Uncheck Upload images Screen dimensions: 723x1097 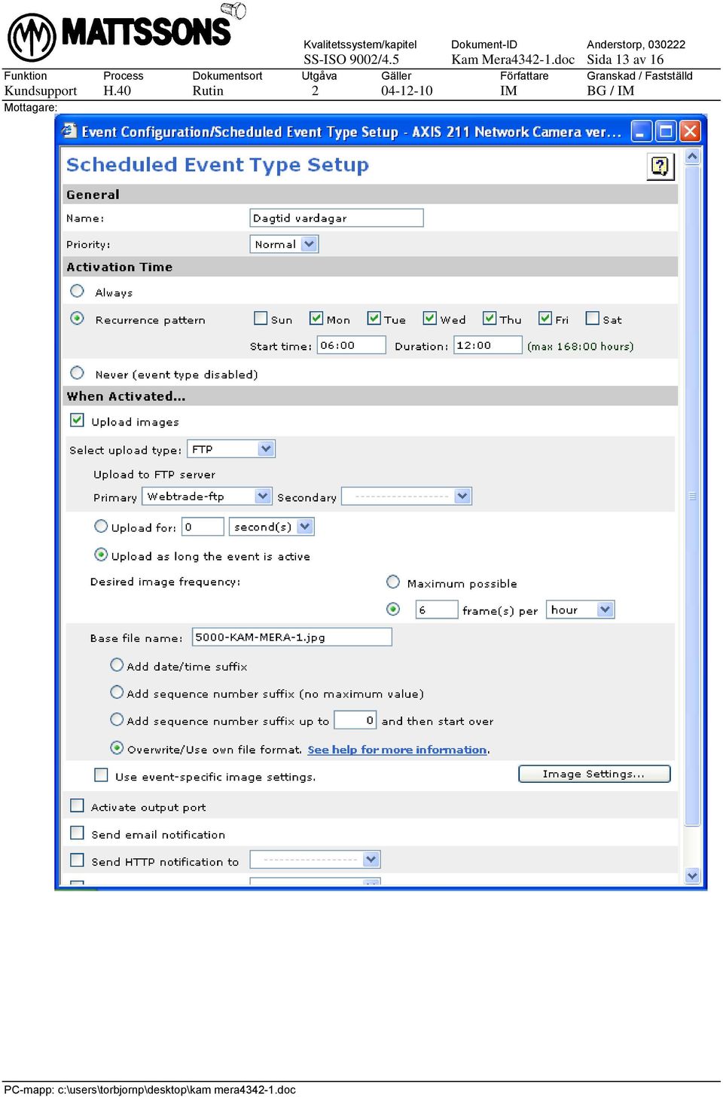point(77,420)
